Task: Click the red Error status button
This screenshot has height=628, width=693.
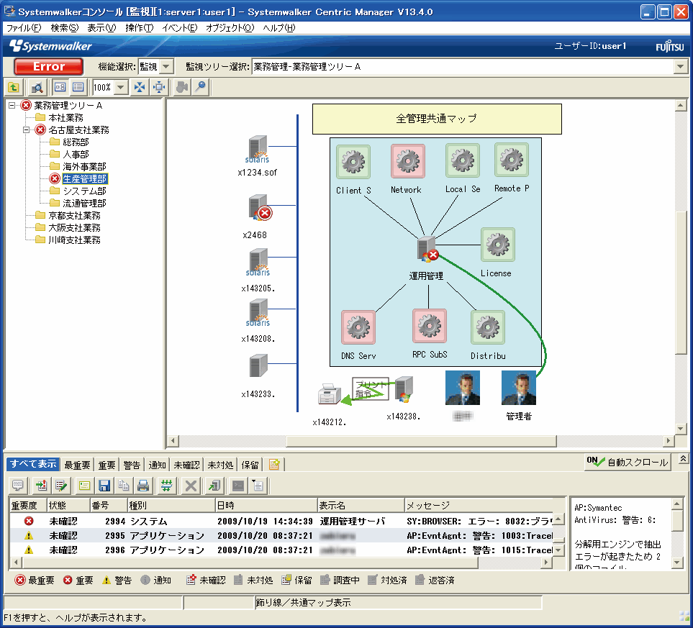Action: [x=49, y=67]
